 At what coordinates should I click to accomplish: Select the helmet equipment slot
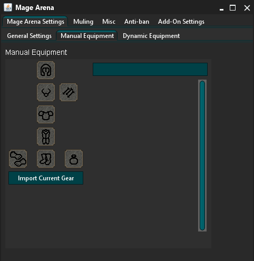tap(46, 70)
